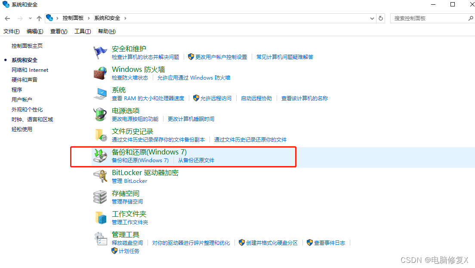Open the 工具(T) menu

pos(83,31)
